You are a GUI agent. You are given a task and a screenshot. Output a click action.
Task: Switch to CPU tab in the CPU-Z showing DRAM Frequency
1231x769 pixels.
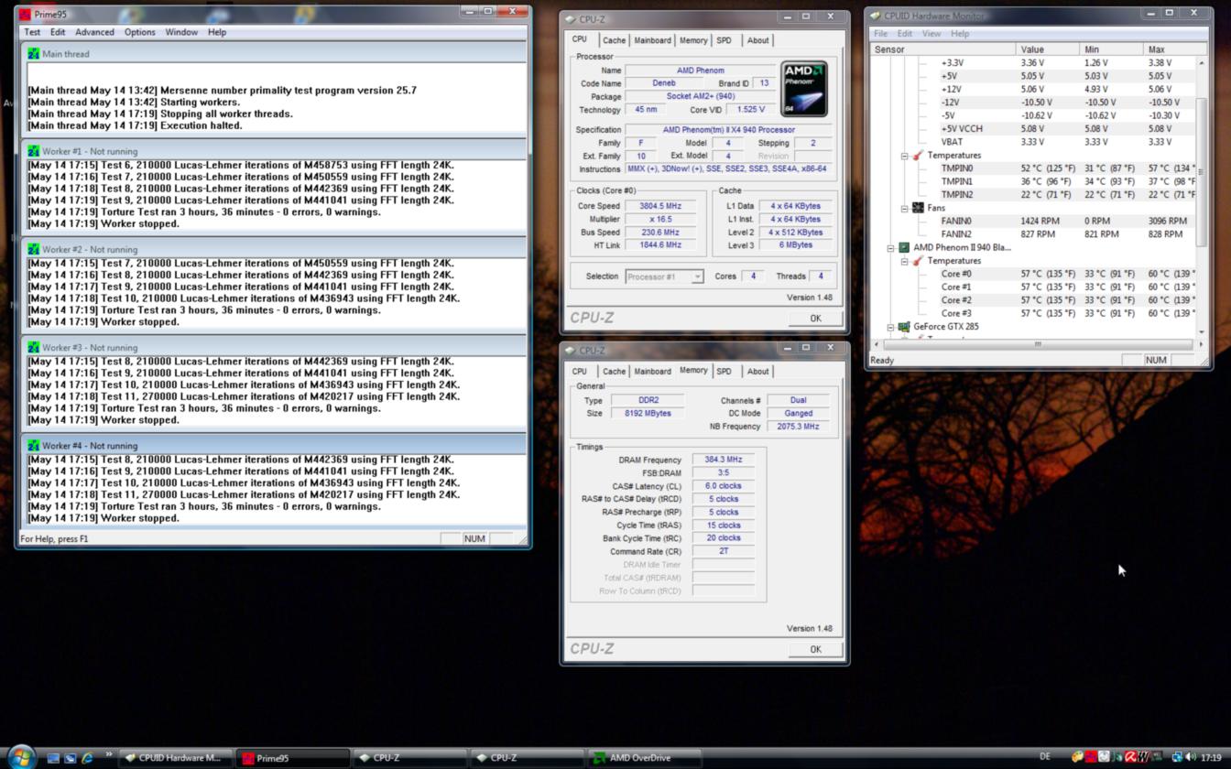click(x=580, y=372)
